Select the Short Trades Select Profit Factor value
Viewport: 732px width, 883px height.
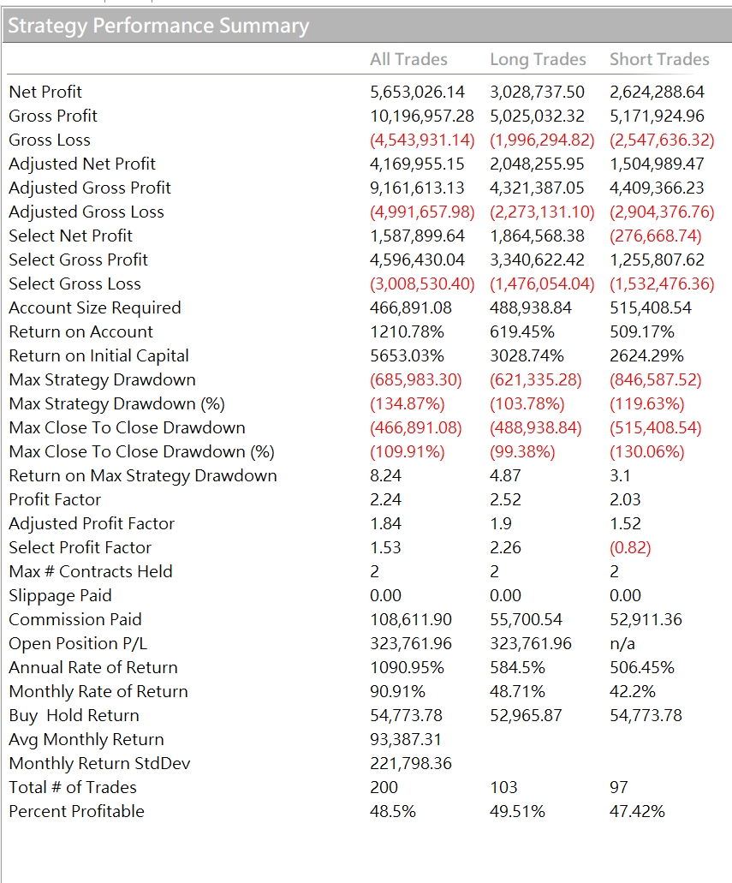630,548
